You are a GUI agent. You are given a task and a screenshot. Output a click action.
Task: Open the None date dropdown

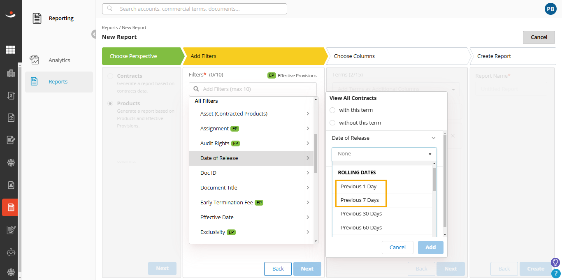[384, 154]
